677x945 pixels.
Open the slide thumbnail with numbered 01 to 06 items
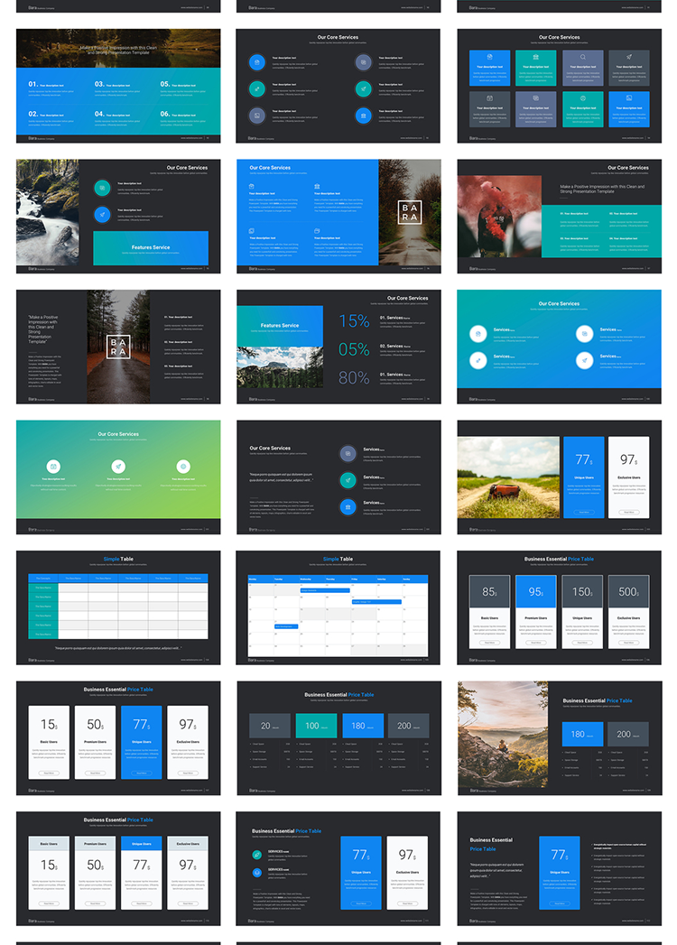pos(118,85)
